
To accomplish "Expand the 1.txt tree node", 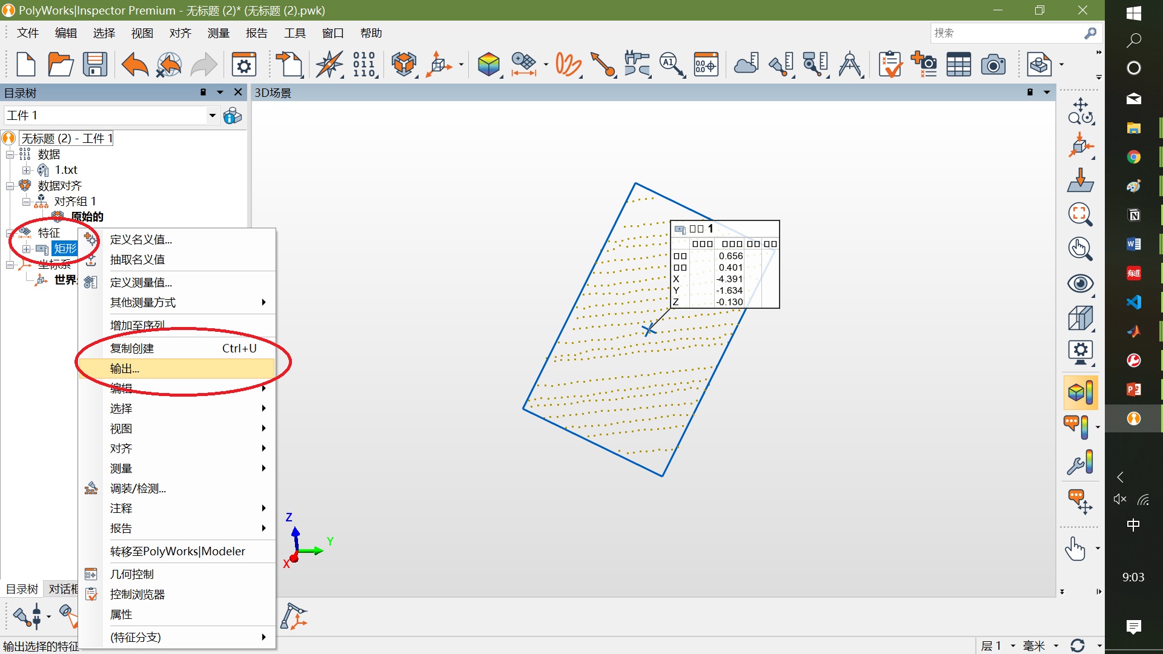I will coord(26,170).
